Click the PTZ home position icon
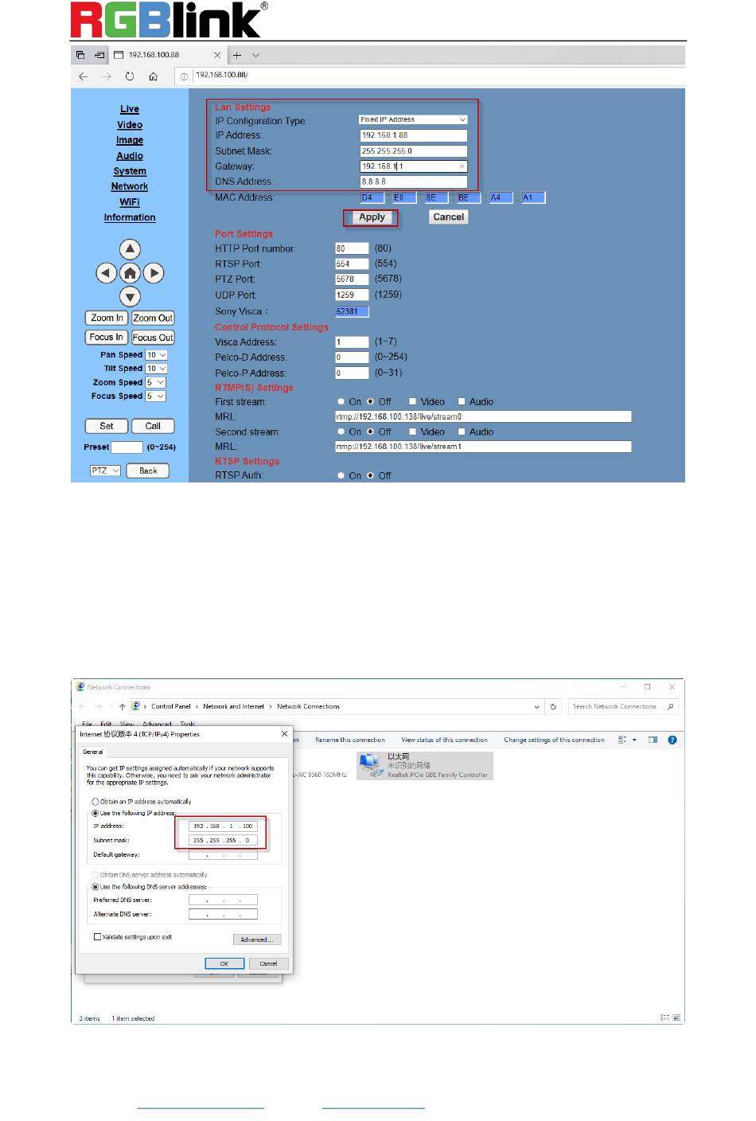 [x=130, y=273]
